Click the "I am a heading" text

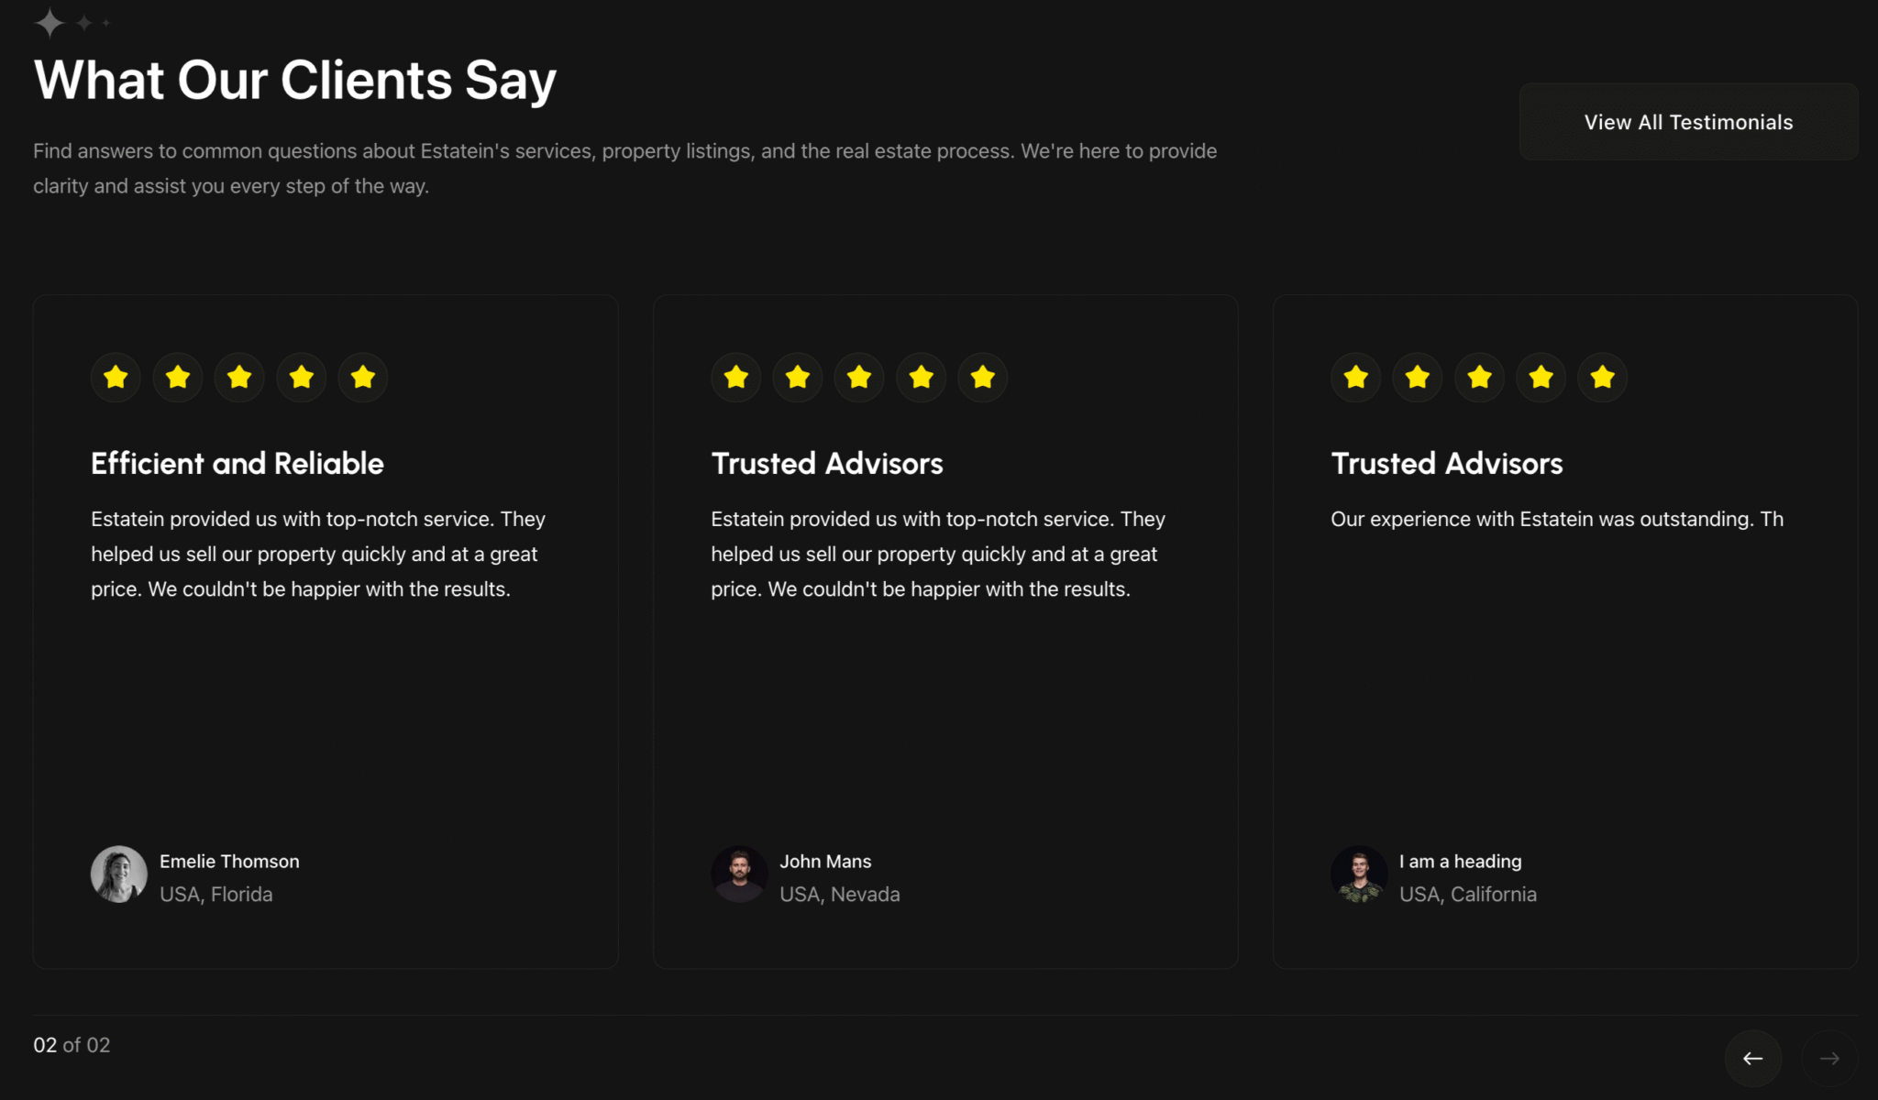[x=1460, y=862]
